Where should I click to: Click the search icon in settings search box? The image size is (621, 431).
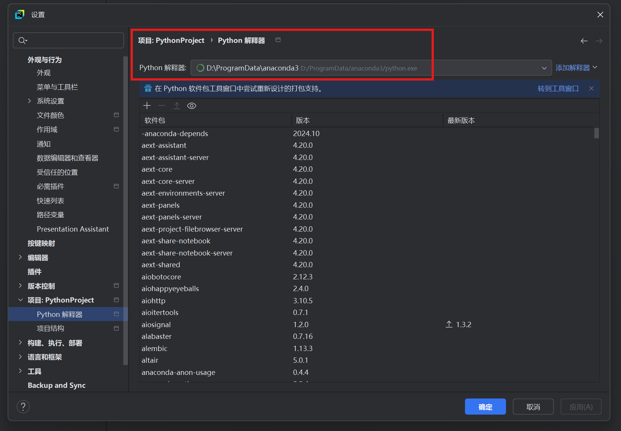click(x=23, y=41)
